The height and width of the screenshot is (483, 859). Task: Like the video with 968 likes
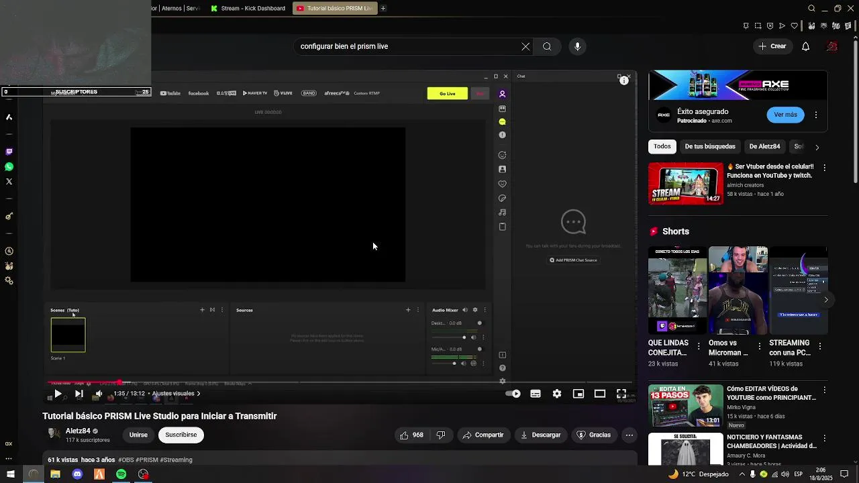(411, 435)
